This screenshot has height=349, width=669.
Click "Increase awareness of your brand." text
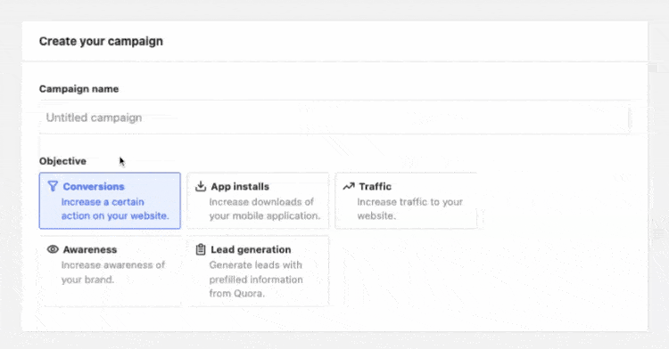tap(113, 272)
